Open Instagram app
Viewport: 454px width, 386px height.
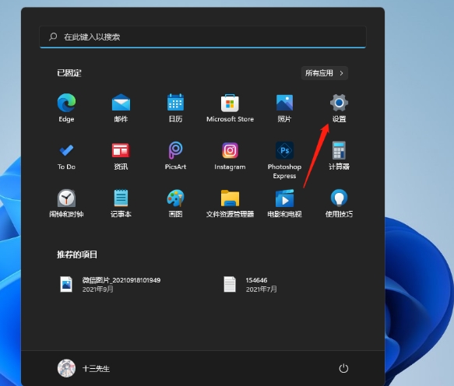coord(230,156)
